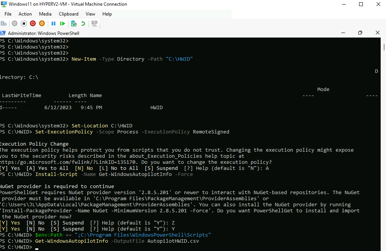Open the Clipboard menu
This screenshot has width=386, height=251.
(68, 14)
